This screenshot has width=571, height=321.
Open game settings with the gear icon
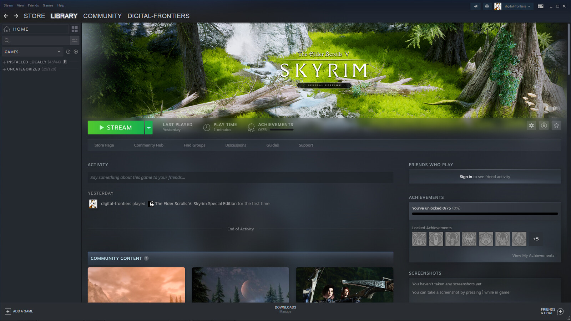[x=531, y=126]
